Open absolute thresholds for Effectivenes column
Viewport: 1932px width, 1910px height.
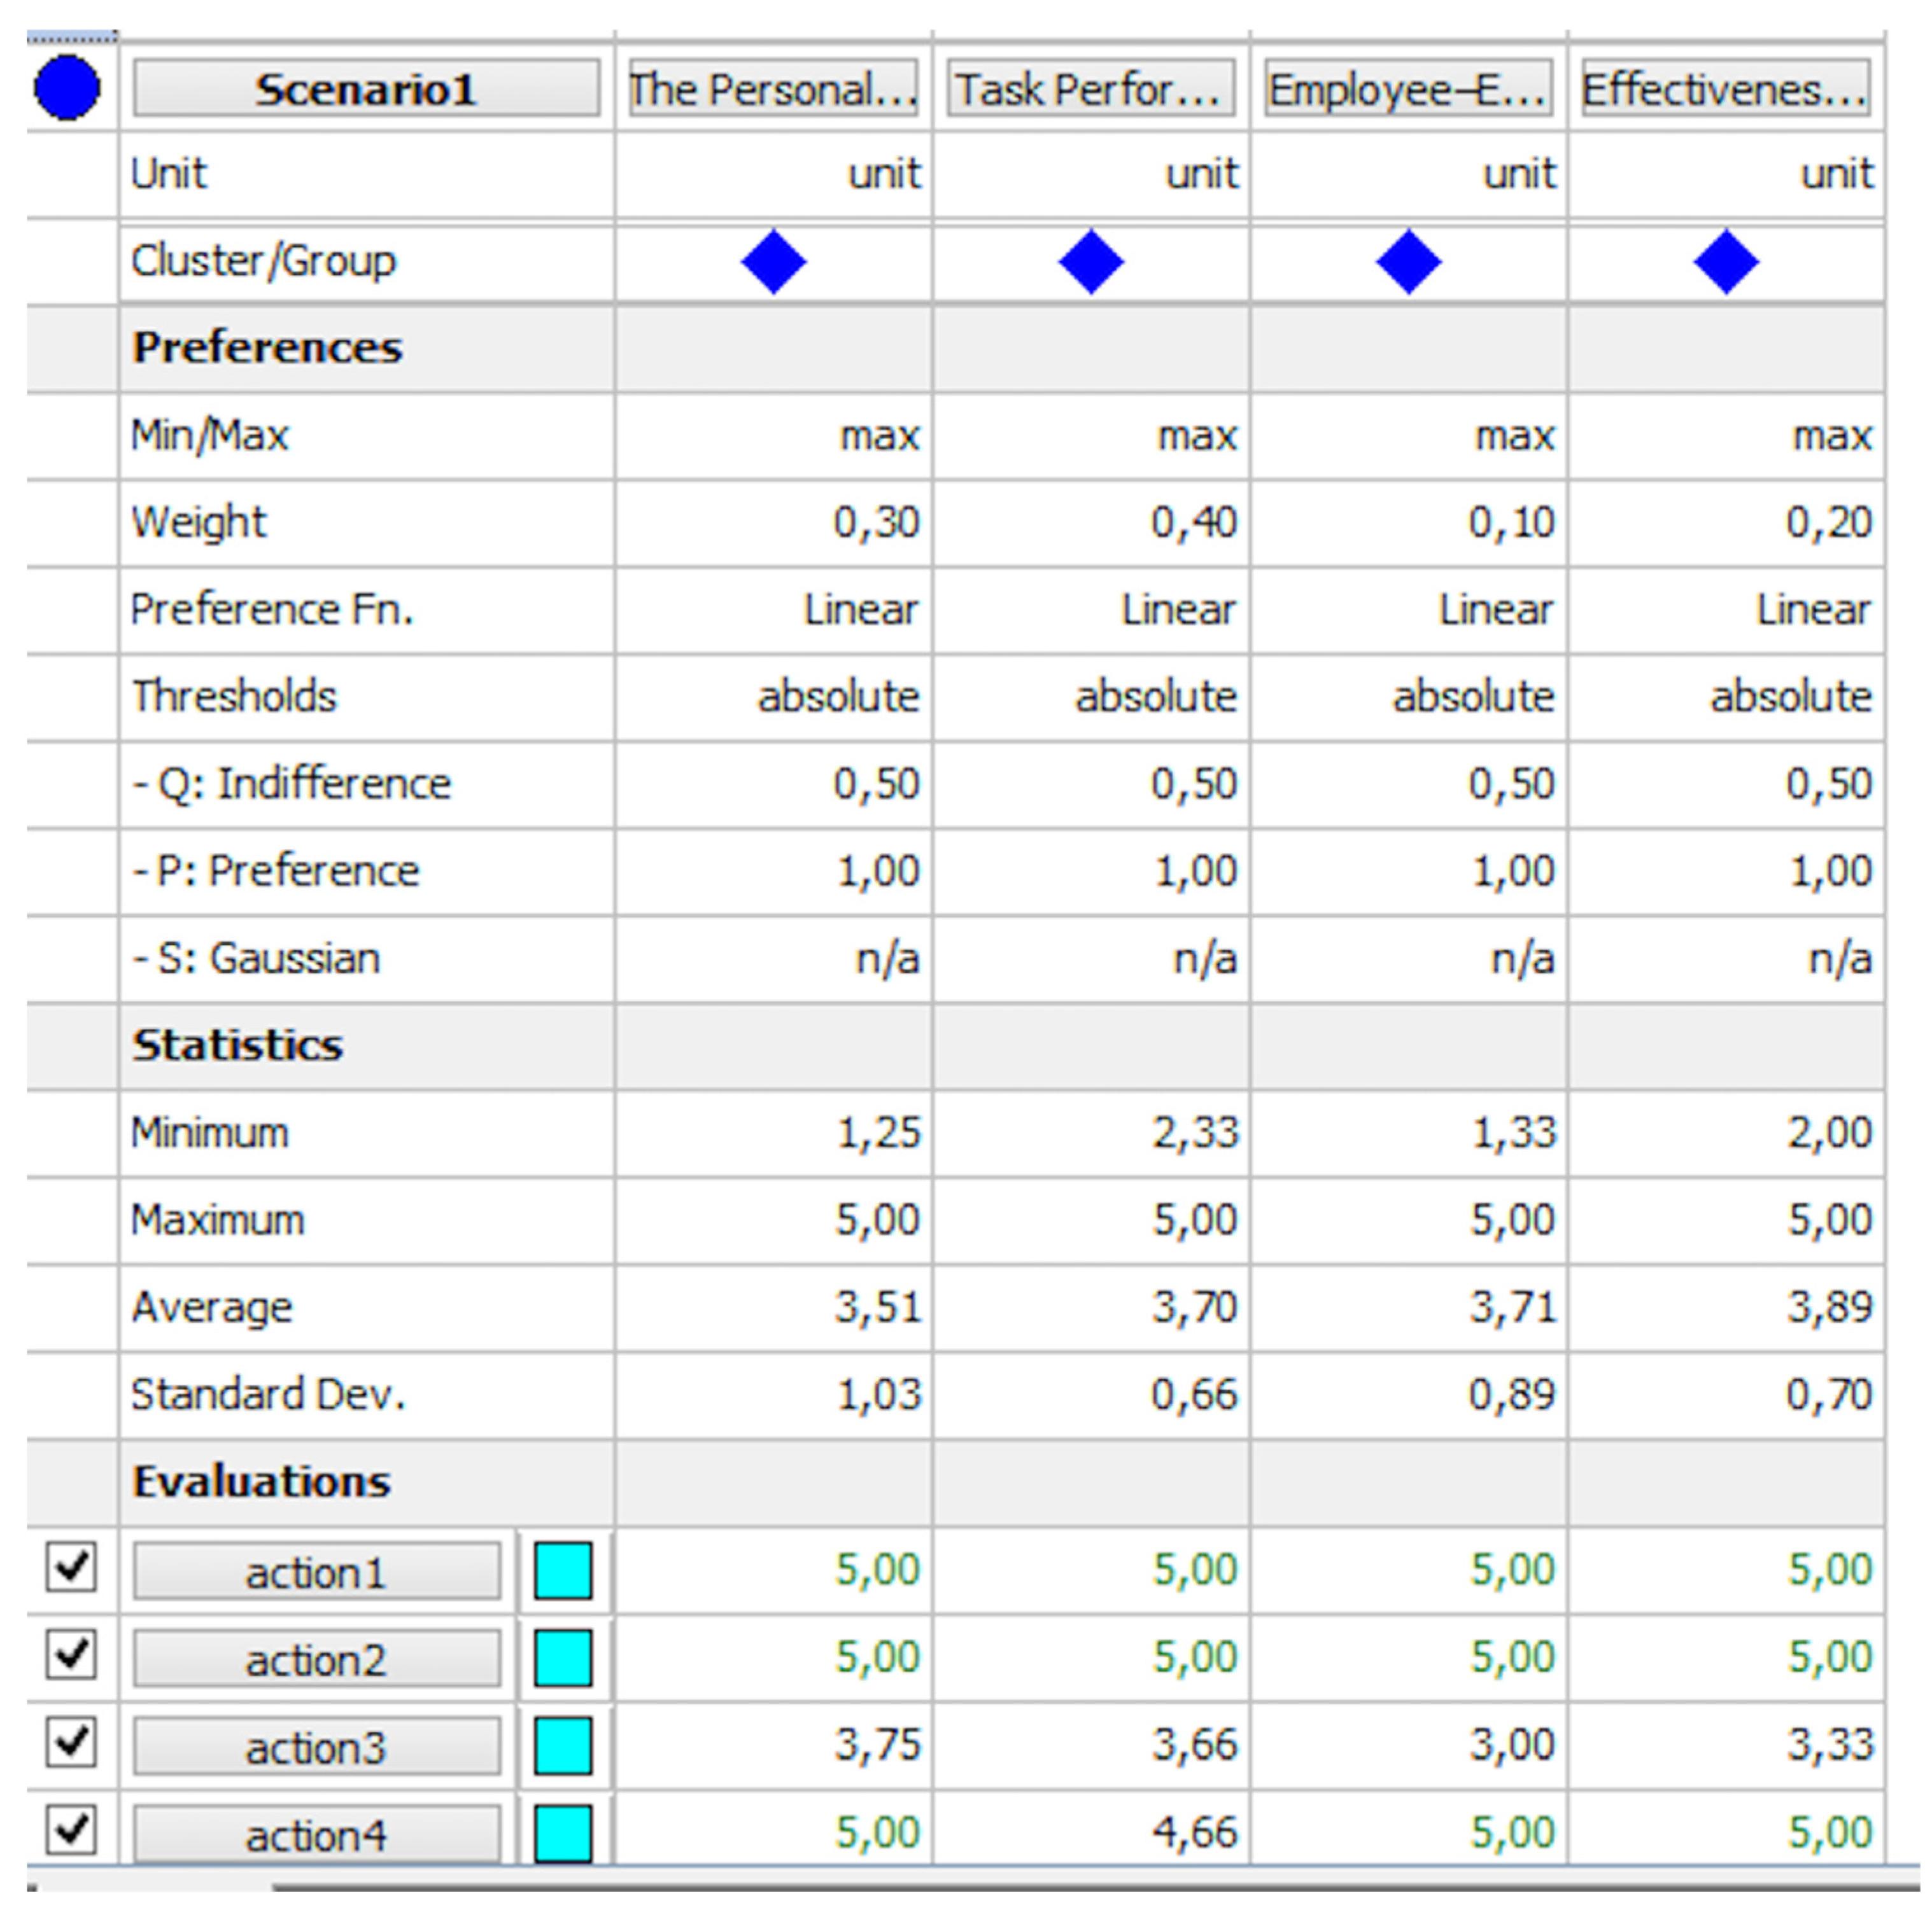(1790, 695)
